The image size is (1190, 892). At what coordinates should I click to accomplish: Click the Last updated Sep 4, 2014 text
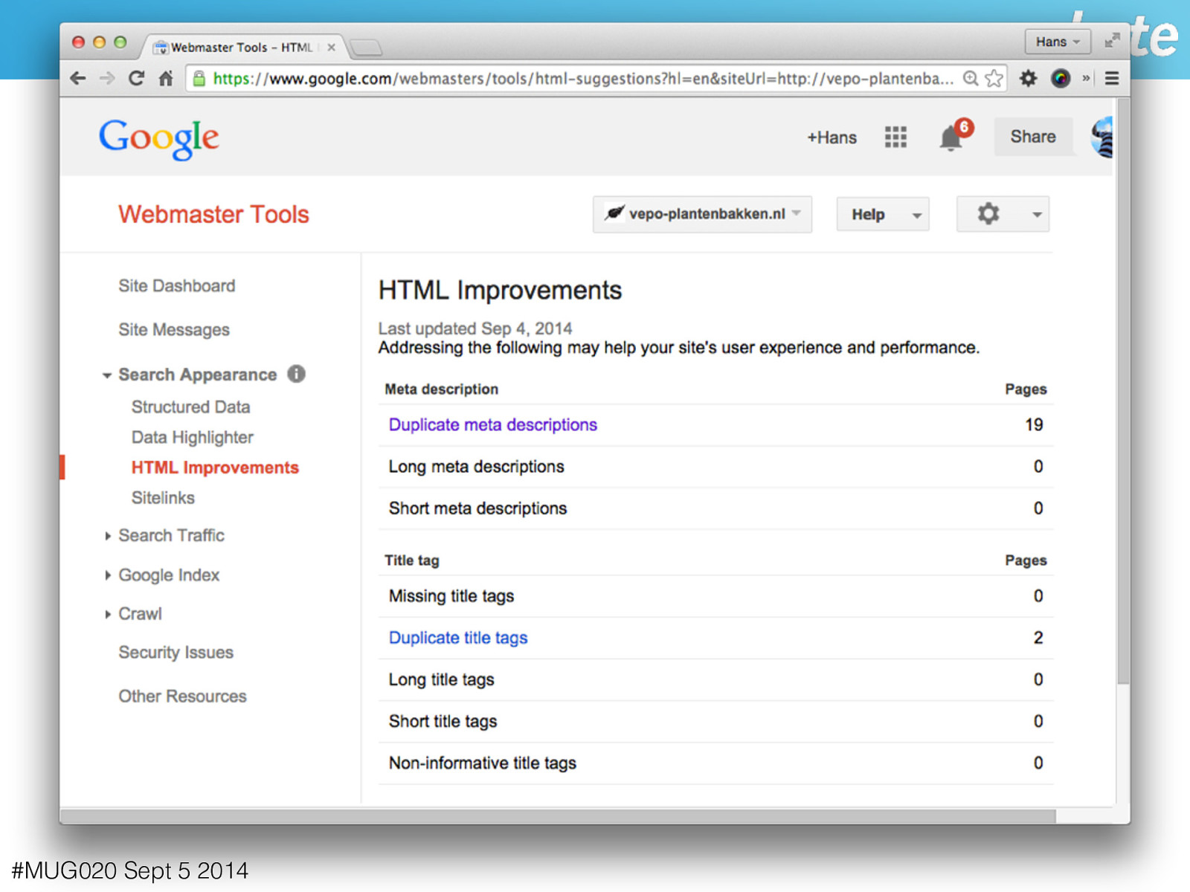click(475, 329)
